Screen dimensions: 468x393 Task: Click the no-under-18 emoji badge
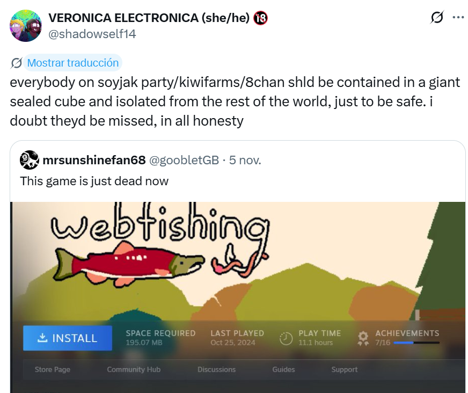point(260,18)
